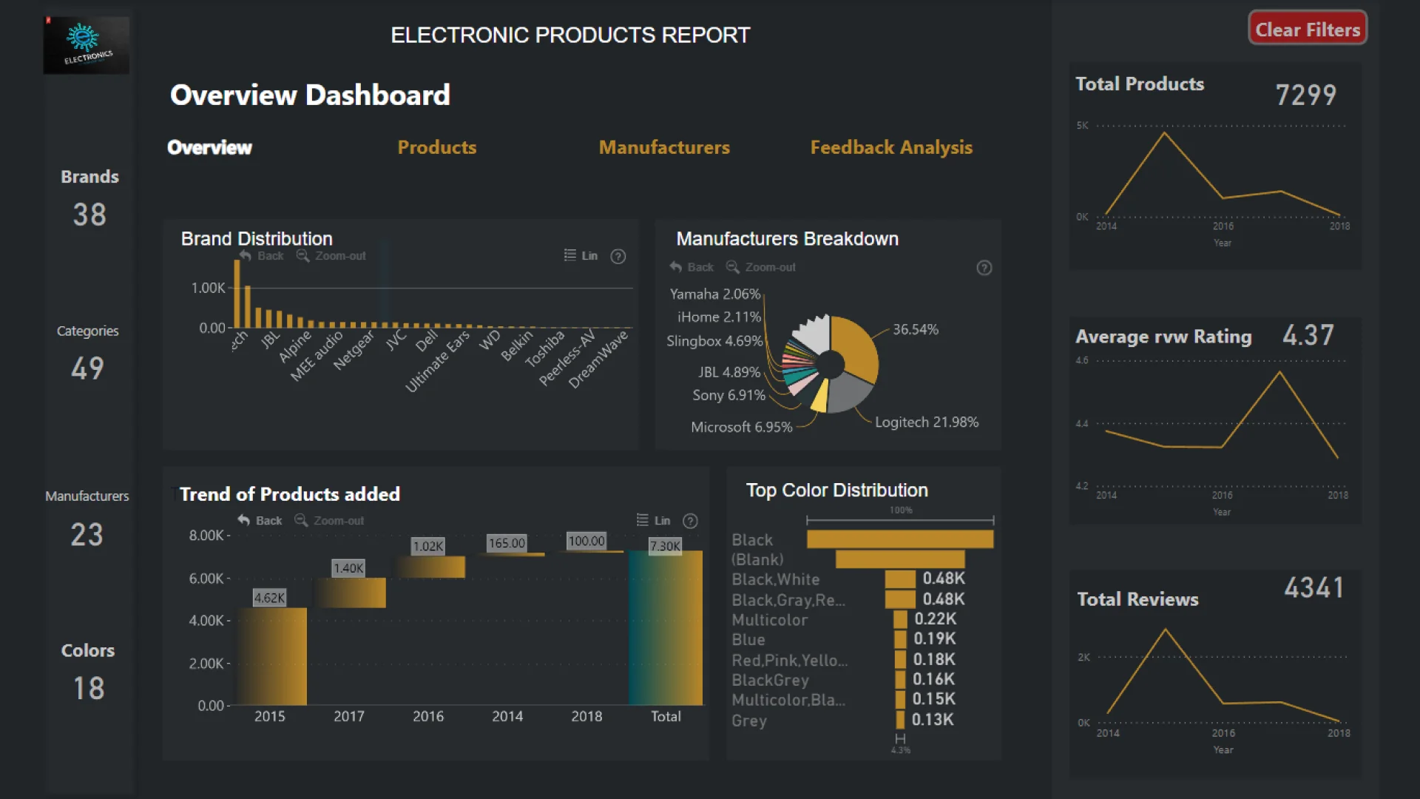Screen dimensions: 1420x799
Task: Click Zoom-out magnifier in Brand Distribution chart
Action: coord(302,256)
